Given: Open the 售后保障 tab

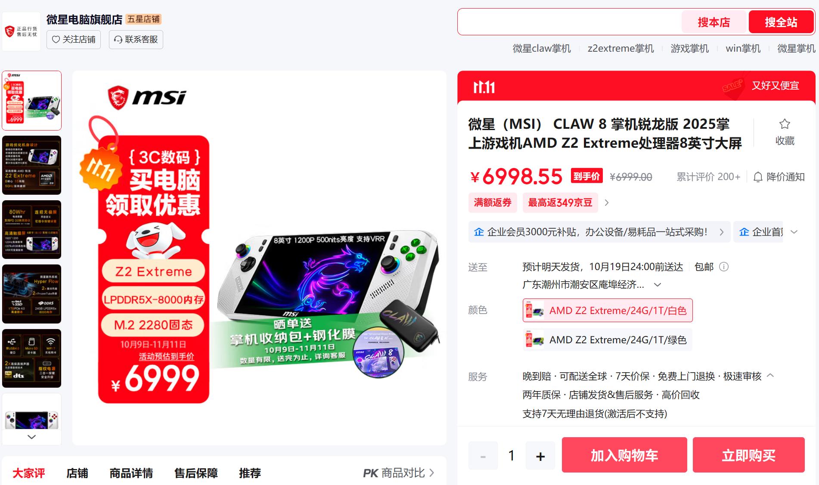Looking at the screenshot, I should click(196, 473).
